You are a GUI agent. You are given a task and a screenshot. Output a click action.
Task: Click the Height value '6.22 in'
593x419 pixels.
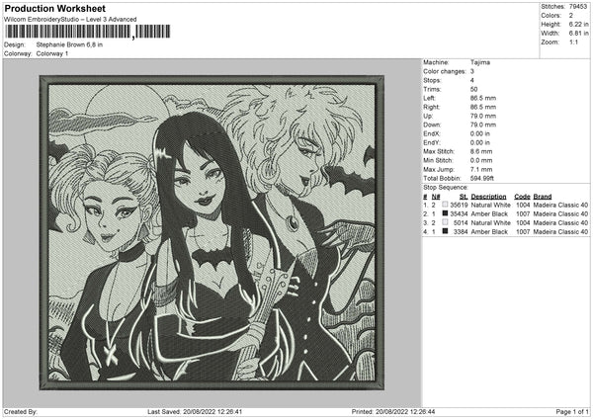[578, 24]
